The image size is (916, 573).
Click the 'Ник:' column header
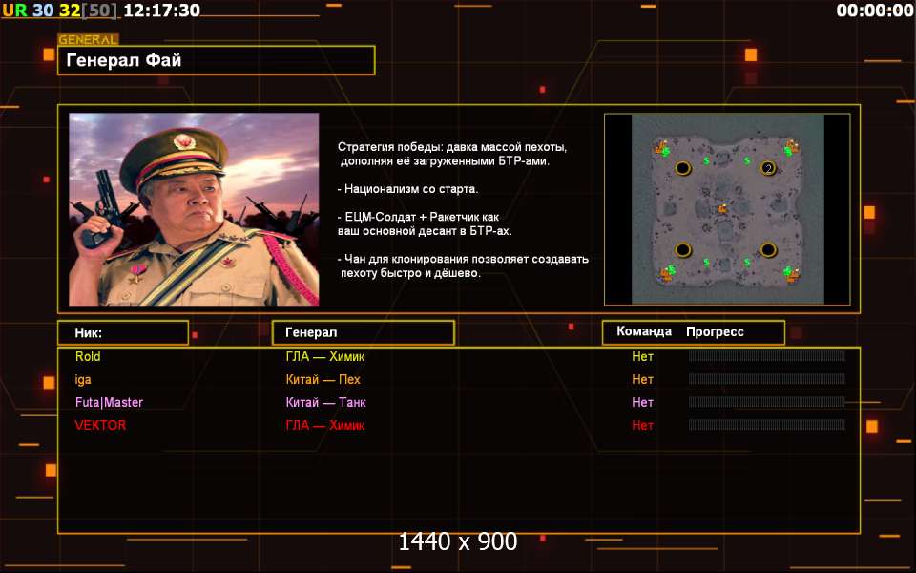coord(123,332)
